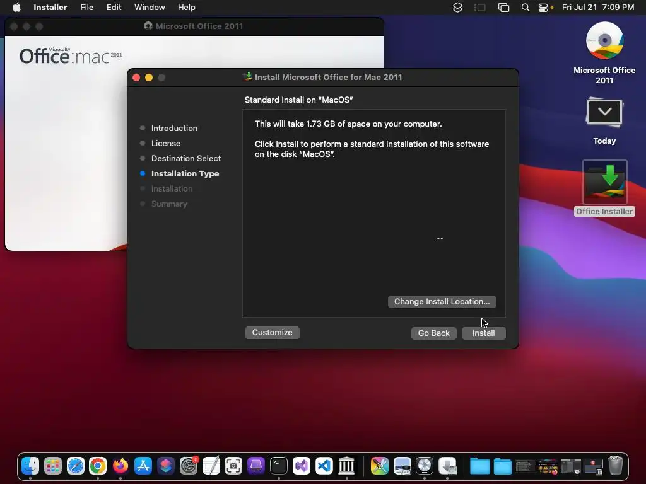The width and height of the screenshot is (646, 484).
Task: Open the Edit menu
Action: click(x=114, y=8)
